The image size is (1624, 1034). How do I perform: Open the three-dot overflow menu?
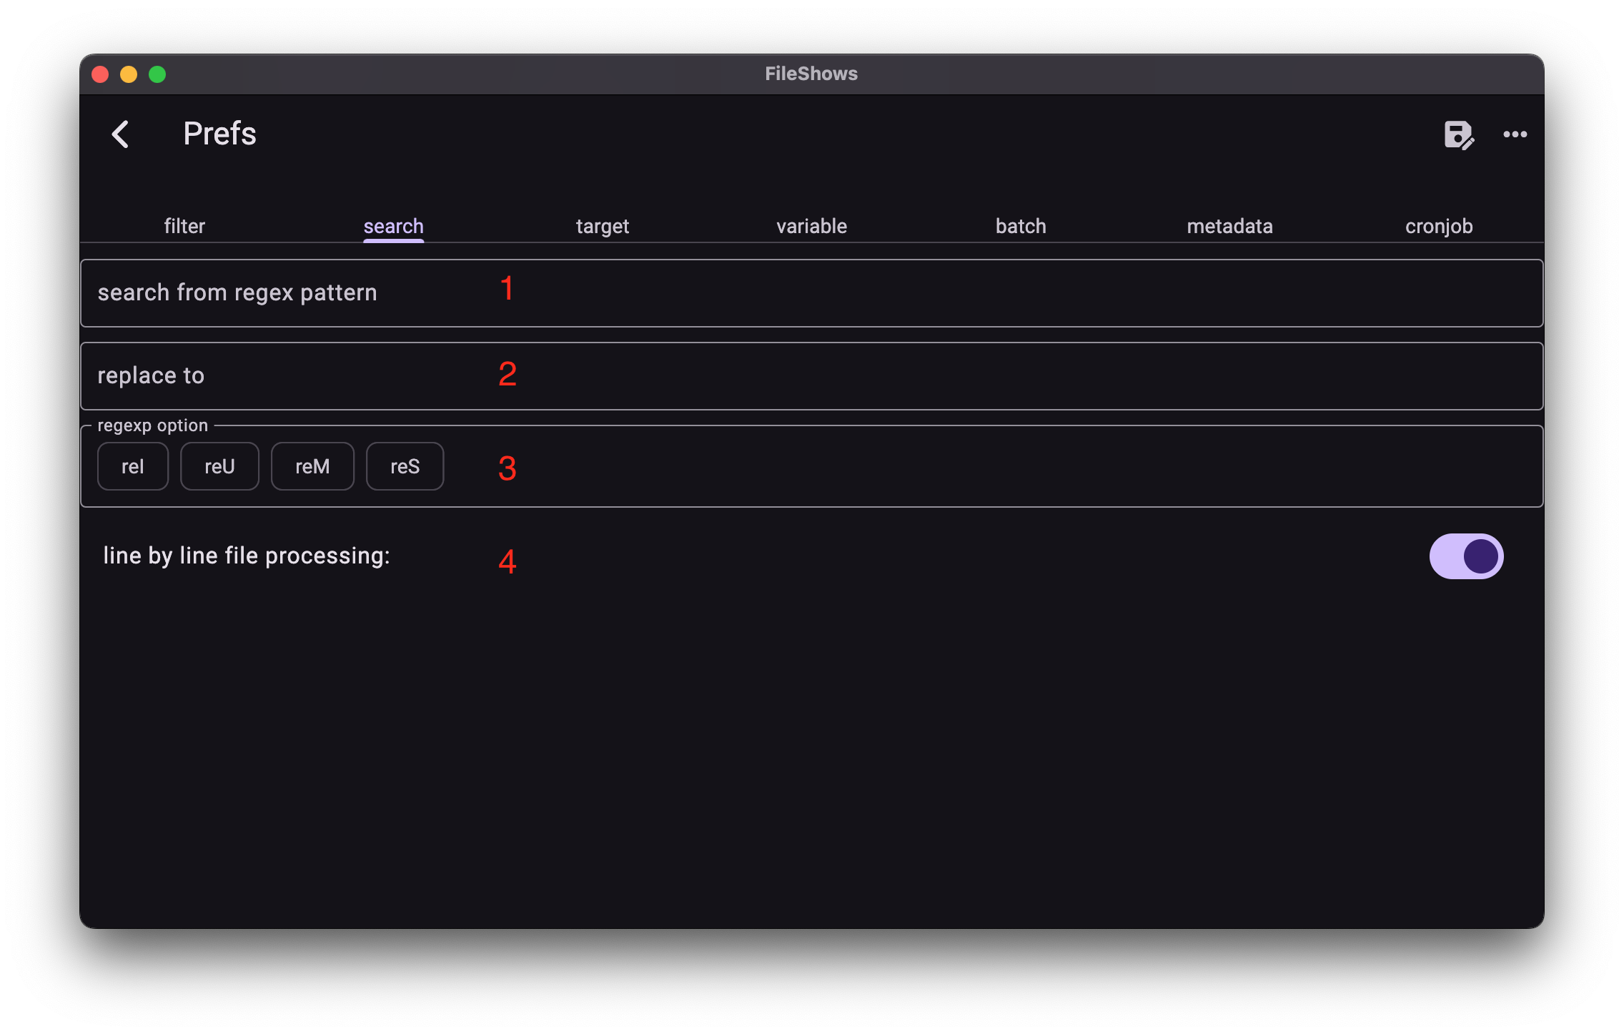coord(1516,135)
